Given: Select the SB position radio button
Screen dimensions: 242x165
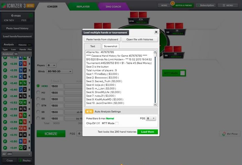Looking at the screenshot, I should pos(38,112).
